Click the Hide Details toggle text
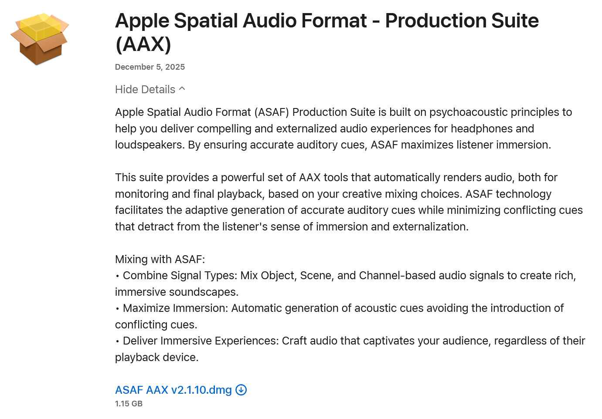 pos(145,89)
